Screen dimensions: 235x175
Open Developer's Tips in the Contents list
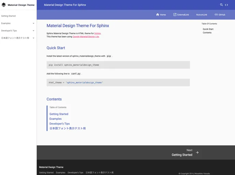pyautogui.click(x=59, y=124)
